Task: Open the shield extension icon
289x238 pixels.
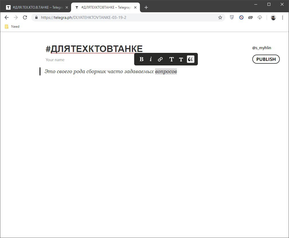Action: [232, 17]
